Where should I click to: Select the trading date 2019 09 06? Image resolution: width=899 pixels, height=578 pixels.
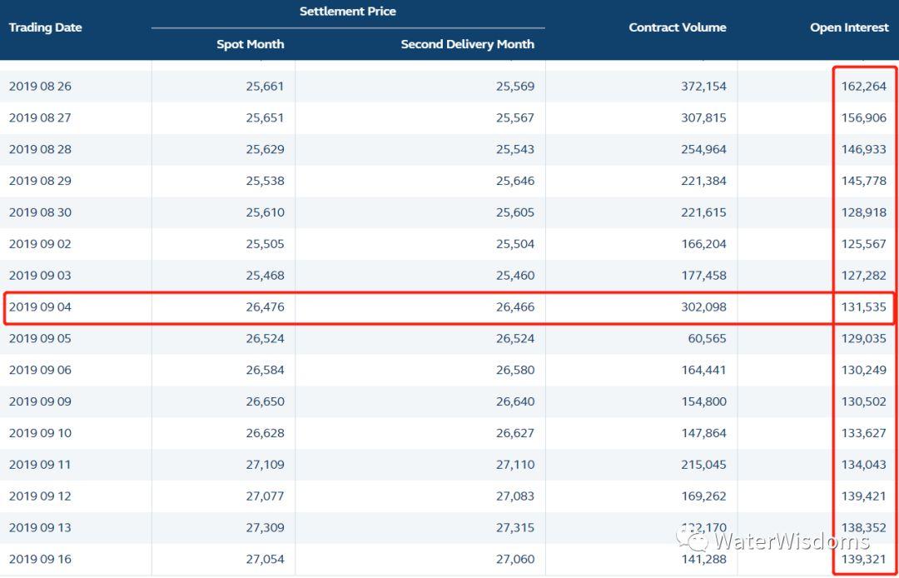[40, 371]
